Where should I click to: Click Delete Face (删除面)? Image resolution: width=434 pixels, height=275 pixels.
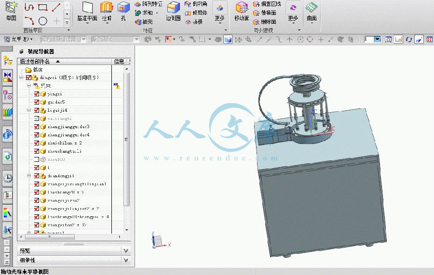click(265, 22)
